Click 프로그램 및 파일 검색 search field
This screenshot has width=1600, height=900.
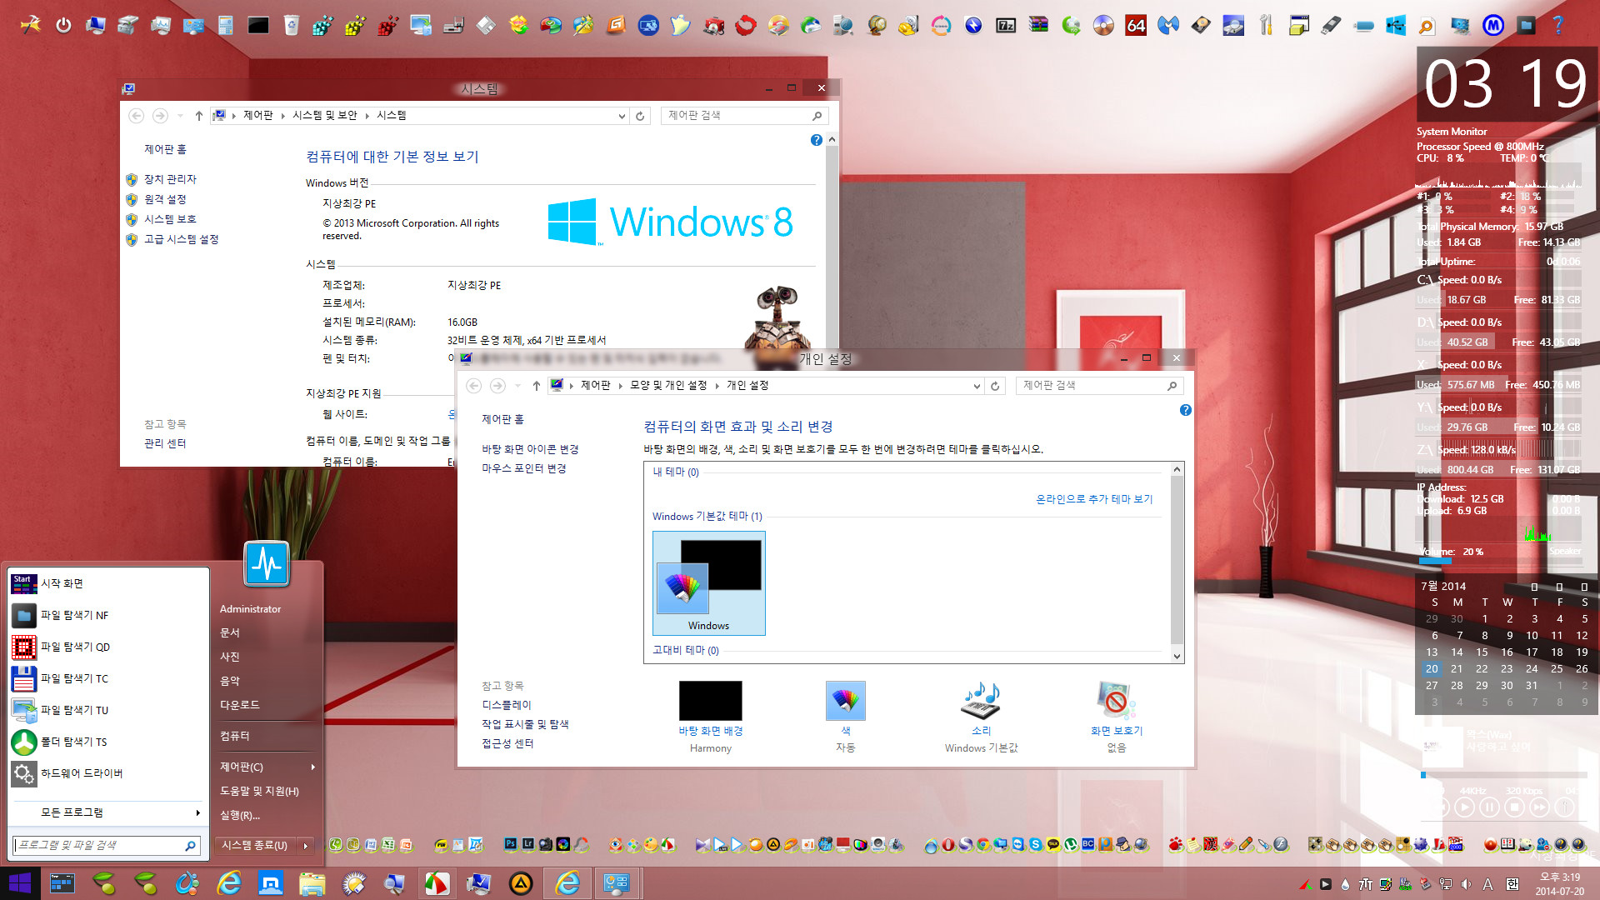pyautogui.click(x=107, y=845)
